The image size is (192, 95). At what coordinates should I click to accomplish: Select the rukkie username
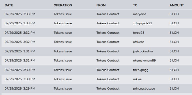click(137, 79)
